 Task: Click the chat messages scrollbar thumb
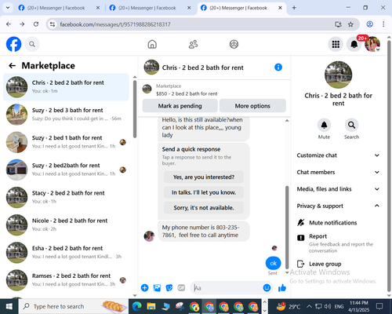[287, 228]
